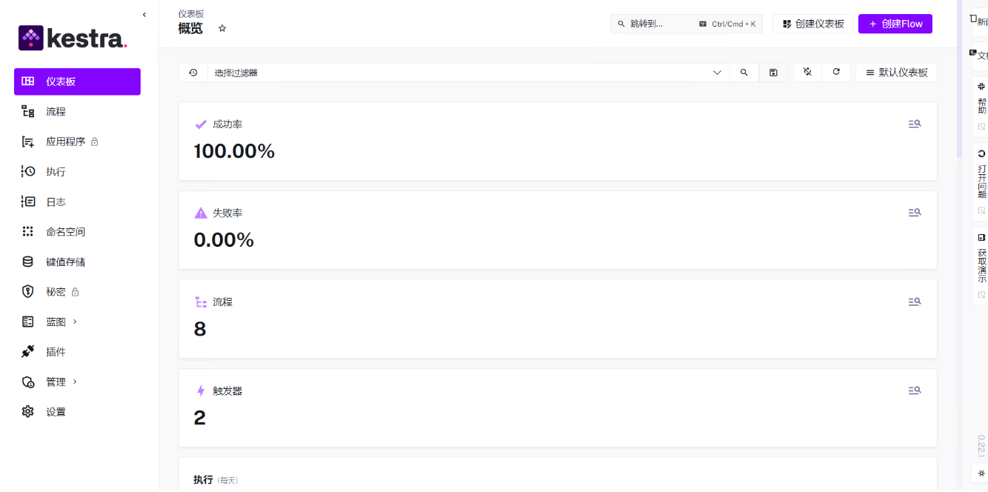Image resolution: width=988 pixels, height=492 pixels.
Task: Open details icon on 失败率 card
Action: [x=915, y=213]
